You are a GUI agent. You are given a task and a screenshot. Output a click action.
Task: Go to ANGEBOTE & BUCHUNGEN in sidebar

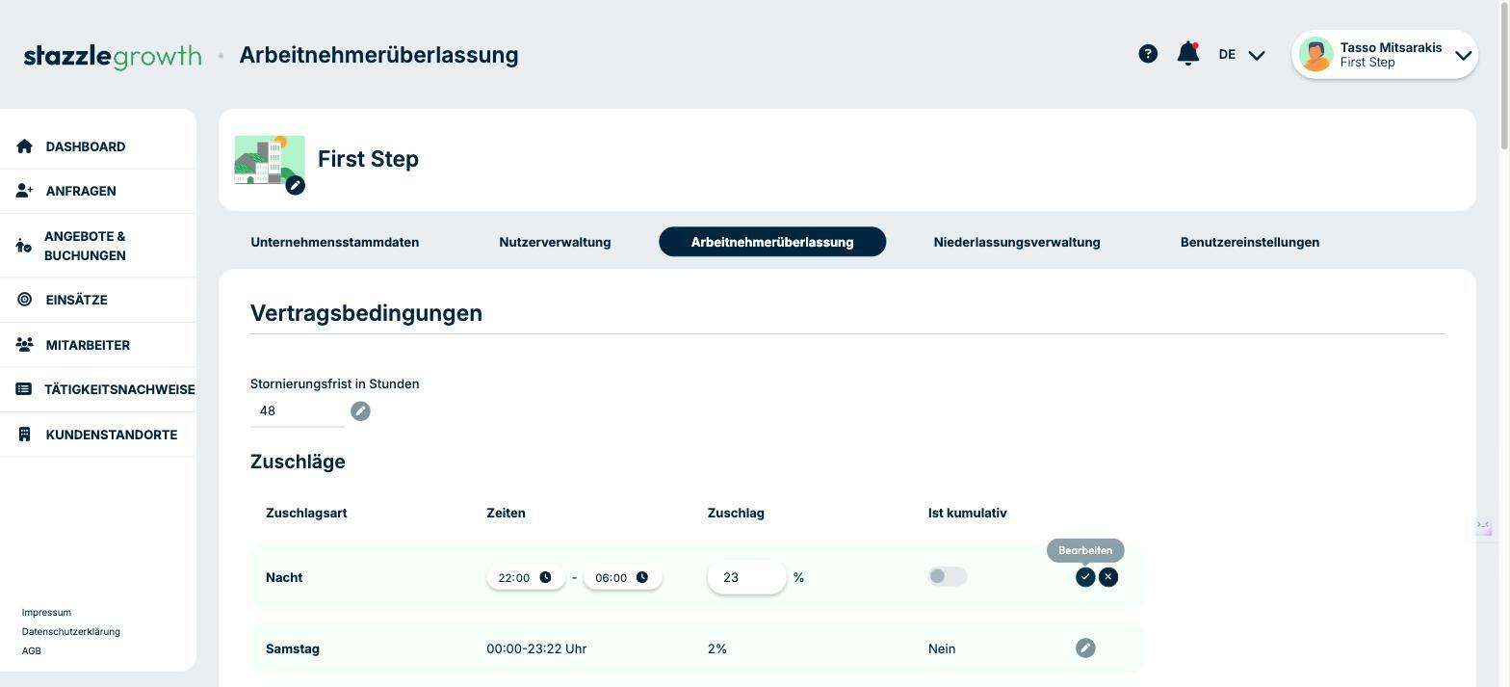(x=85, y=246)
